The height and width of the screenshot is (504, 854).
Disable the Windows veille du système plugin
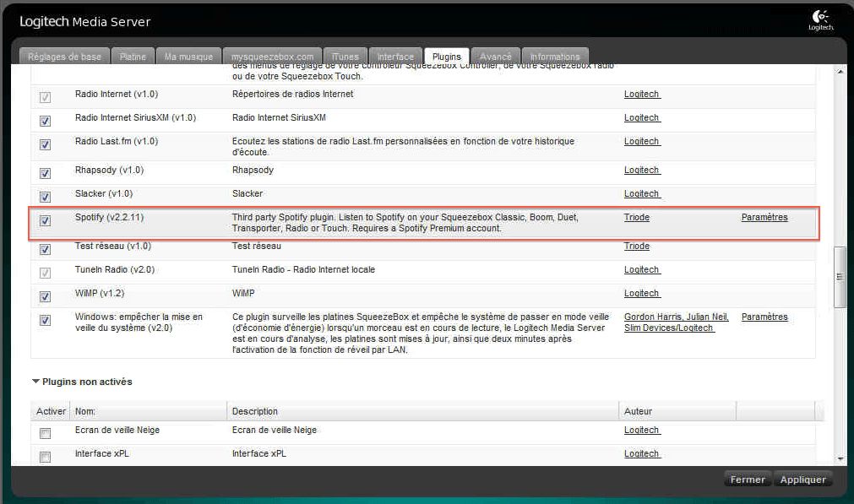tap(46, 320)
